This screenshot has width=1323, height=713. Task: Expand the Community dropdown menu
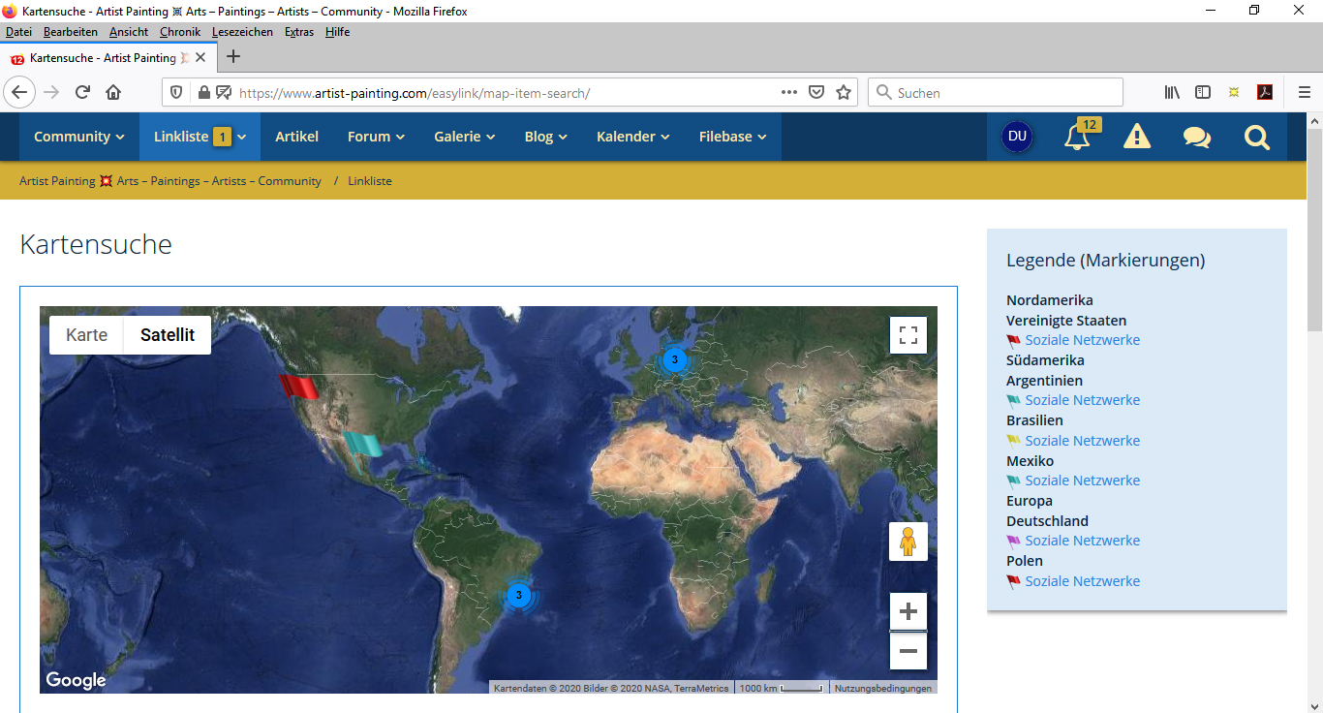(79, 137)
